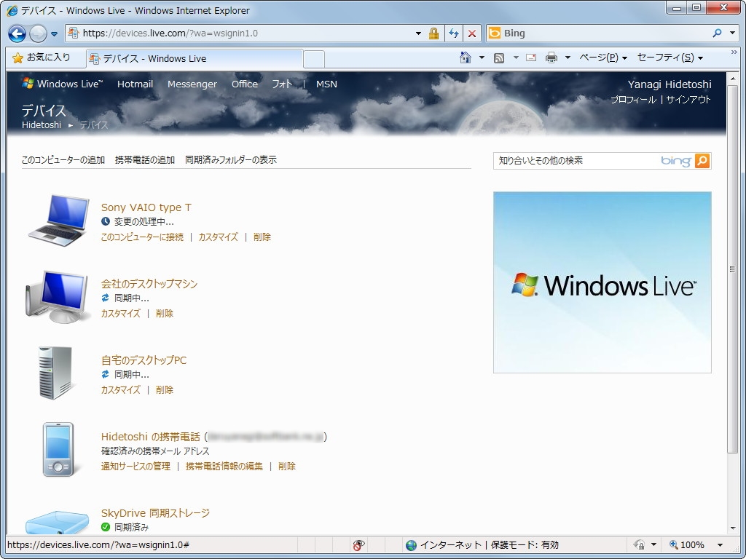Click the Stop loading icon in the address bar
The image size is (746, 559).
pos(471,33)
